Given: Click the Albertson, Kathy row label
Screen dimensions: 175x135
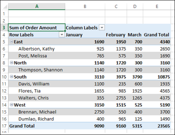Looking at the screenshot, I should click(36, 49).
